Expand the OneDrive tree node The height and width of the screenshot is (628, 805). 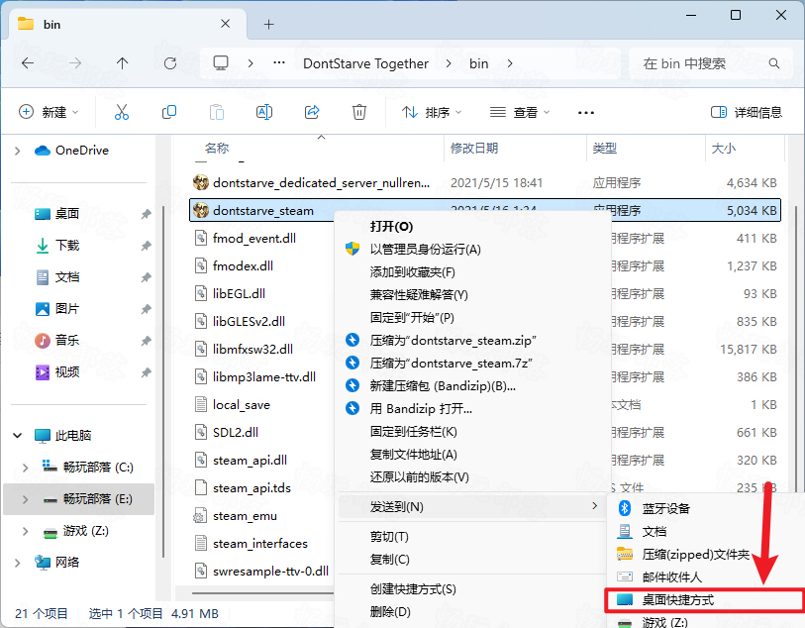point(18,151)
